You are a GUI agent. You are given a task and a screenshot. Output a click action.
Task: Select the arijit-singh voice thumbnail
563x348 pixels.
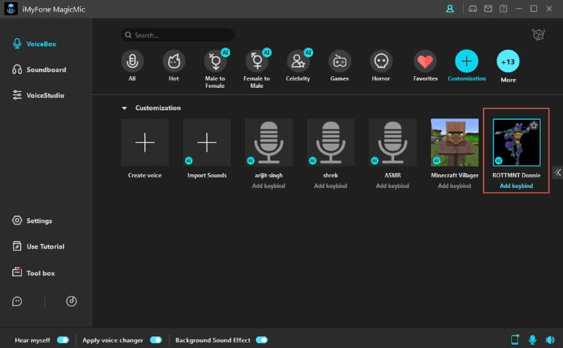coord(269,142)
